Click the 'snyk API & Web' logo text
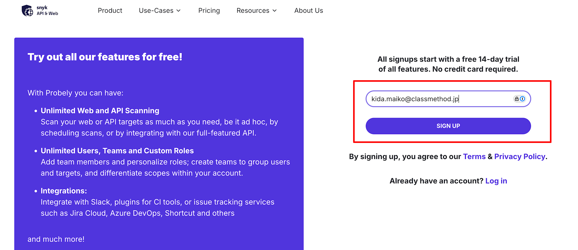Viewport: 578px width, 250px height. point(47,10)
